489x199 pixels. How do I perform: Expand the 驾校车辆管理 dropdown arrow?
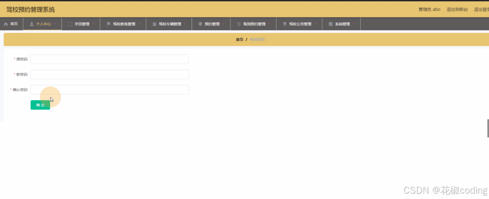(x=185, y=24)
